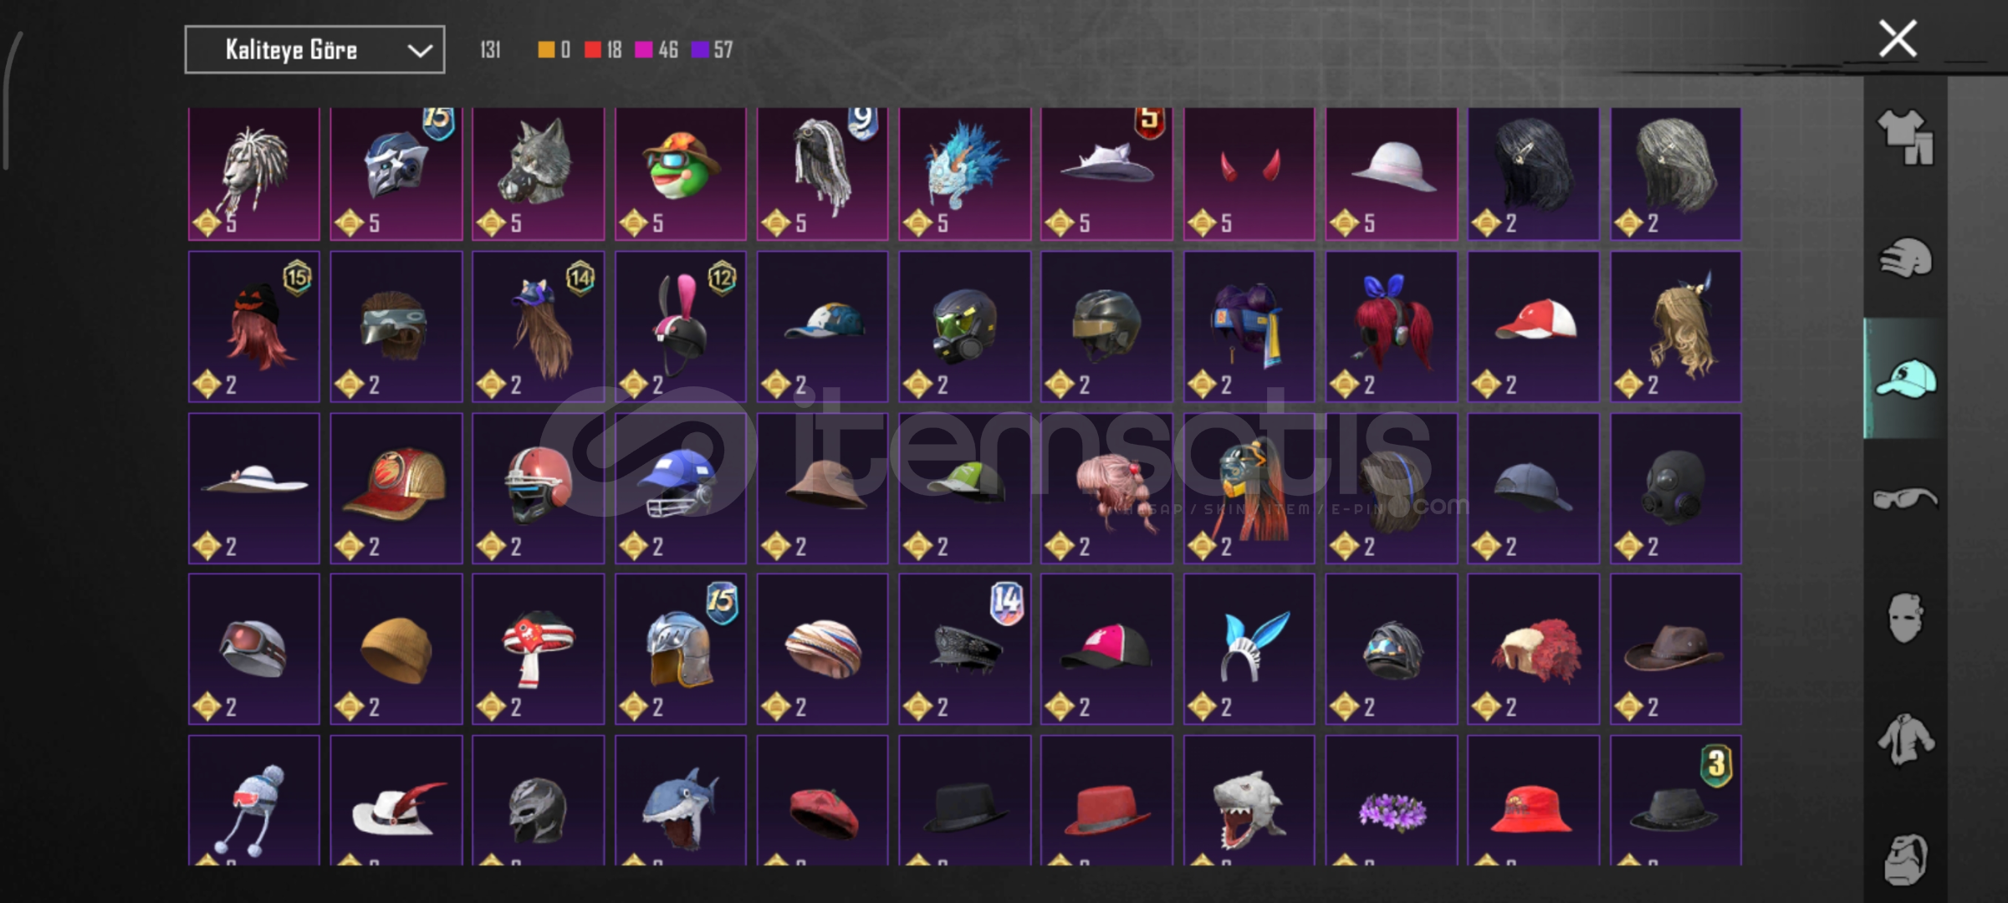Select the helmet category icon in sidebar

1905,258
